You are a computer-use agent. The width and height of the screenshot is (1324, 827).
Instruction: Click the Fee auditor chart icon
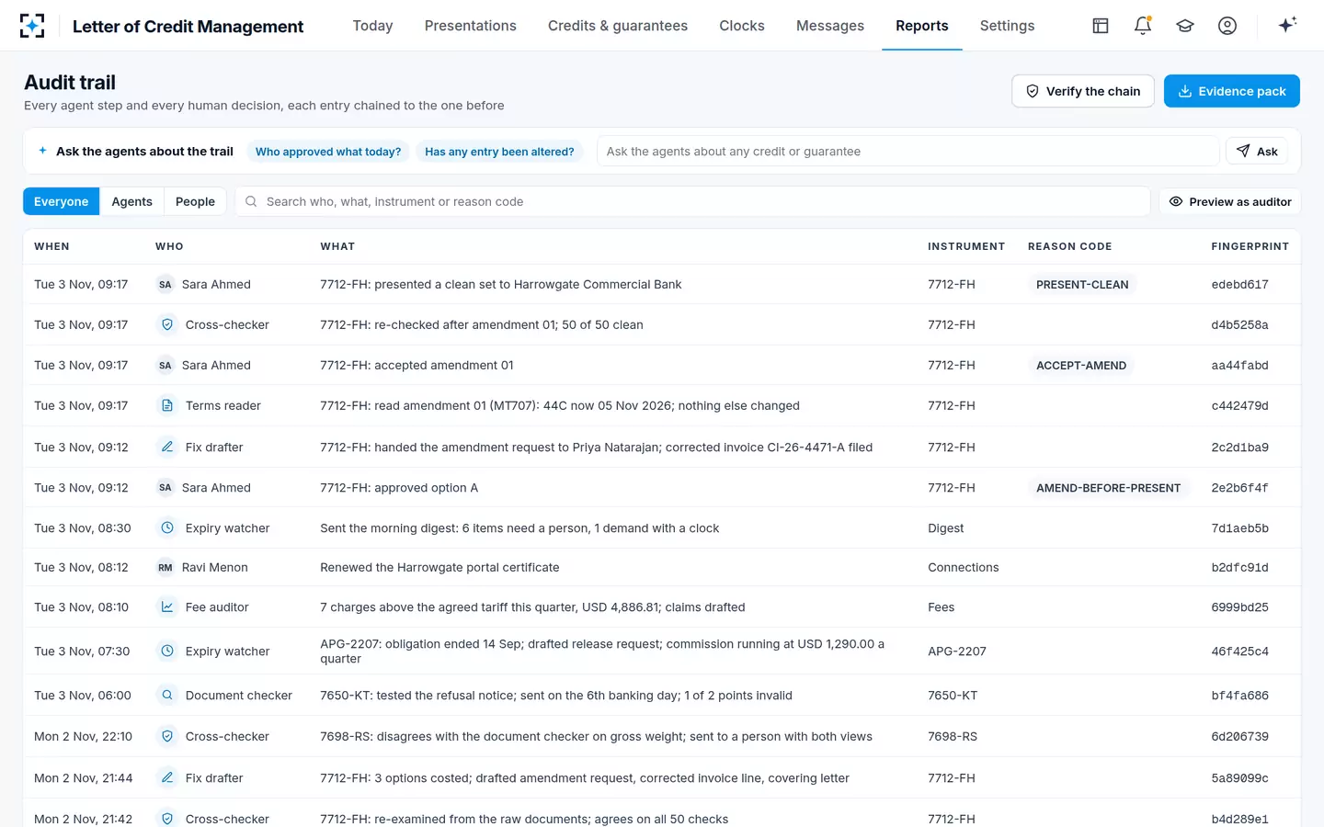(167, 607)
